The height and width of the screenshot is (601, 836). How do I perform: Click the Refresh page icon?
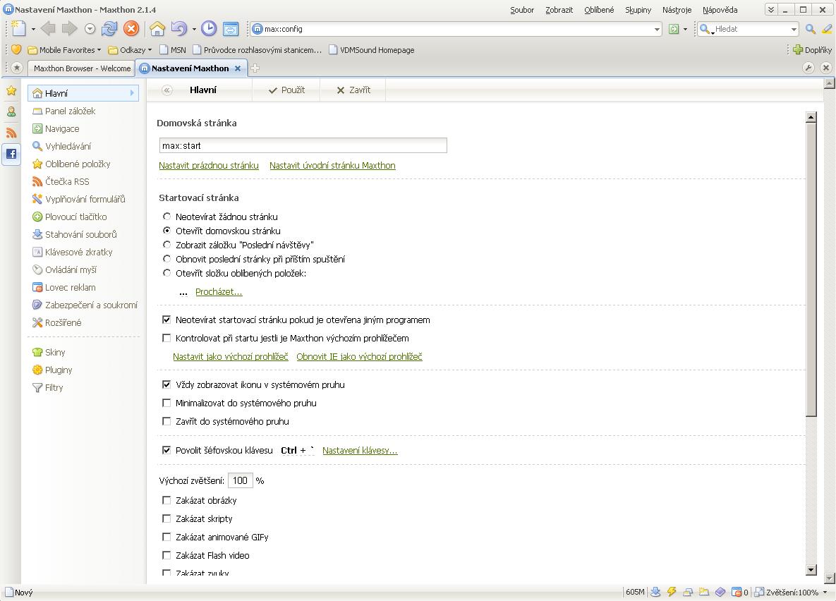(109, 29)
